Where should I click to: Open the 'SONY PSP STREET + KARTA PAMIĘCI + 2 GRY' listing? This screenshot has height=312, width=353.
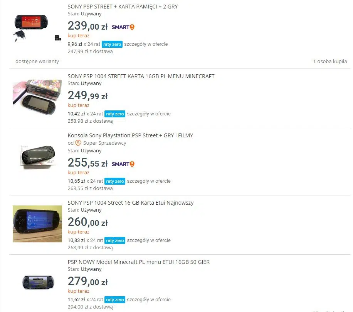click(123, 7)
